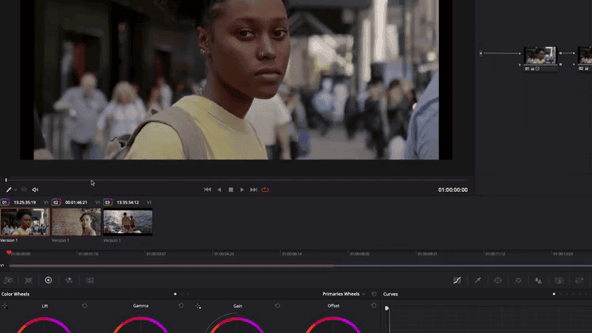This screenshot has height=333, width=592.
Task: Select the first Color Wheels page dot
Action: pyautogui.click(x=175, y=294)
